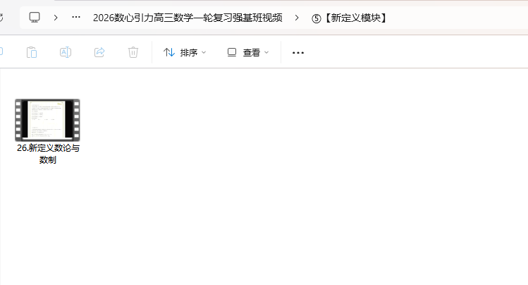Click the Rename icon in toolbar
Screen dimensions: 528x285
click(66, 52)
